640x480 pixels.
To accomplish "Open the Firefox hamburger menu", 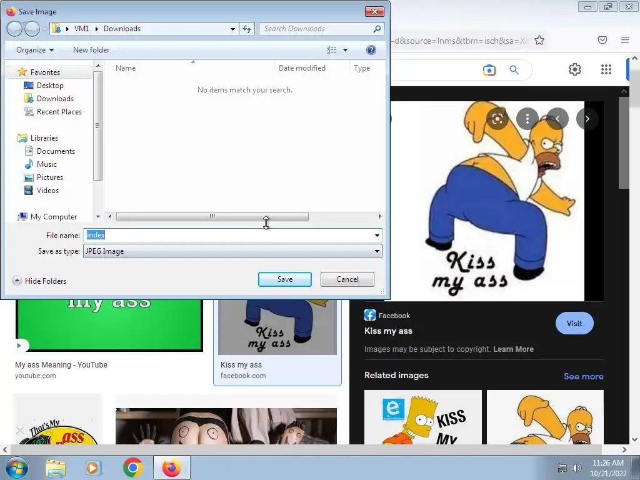I will [x=625, y=40].
